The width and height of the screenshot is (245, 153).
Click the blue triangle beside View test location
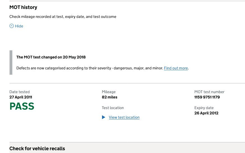click(x=103, y=117)
